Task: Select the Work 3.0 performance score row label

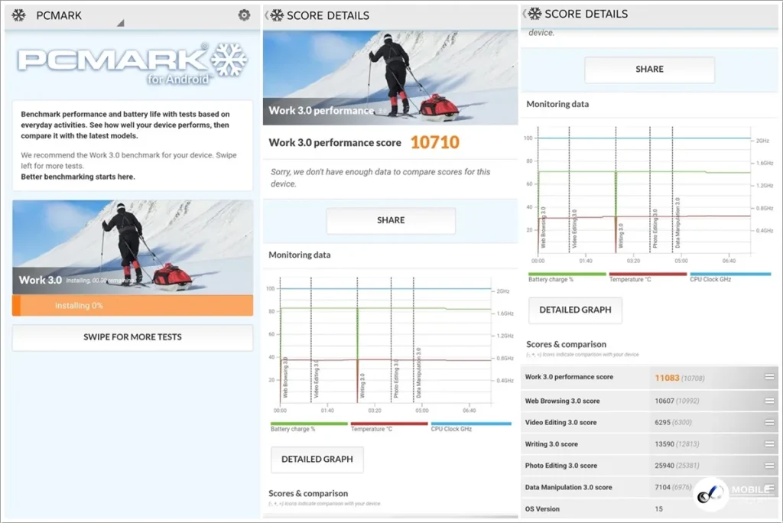Action: (x=569, y=377)
